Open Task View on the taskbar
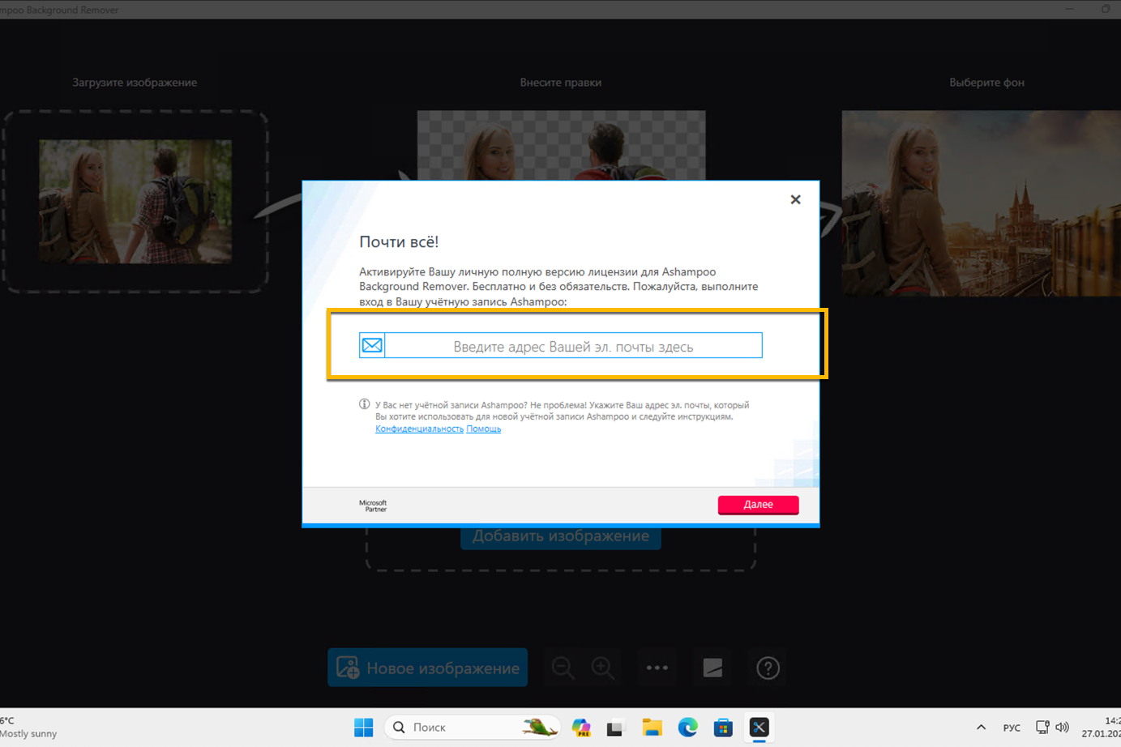1121x747 pixels. [615, 728]
